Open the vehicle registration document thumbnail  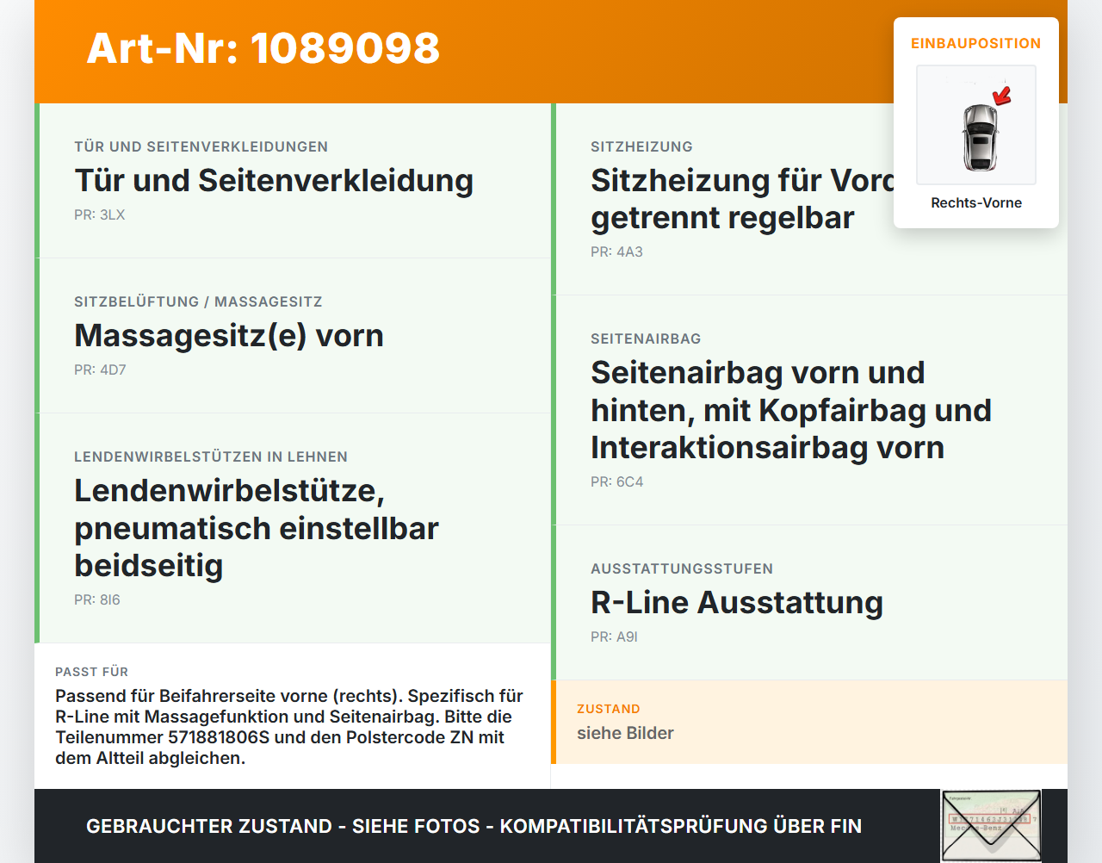coord(991,826)
